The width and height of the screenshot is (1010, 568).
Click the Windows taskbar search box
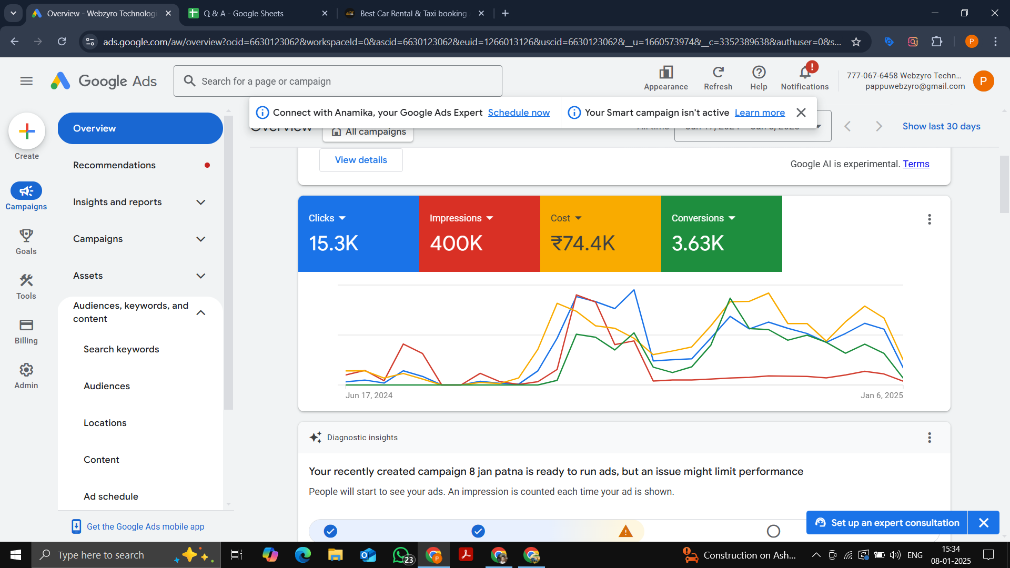click(x=126, y=555)
